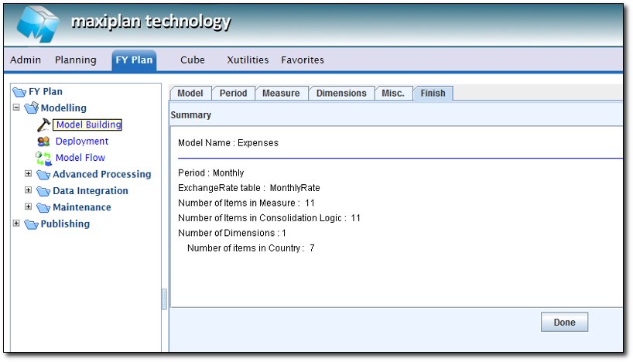Screen dimensions: 633x362
Task: Open the Deployment link in tree
Action: click(82, 142)
